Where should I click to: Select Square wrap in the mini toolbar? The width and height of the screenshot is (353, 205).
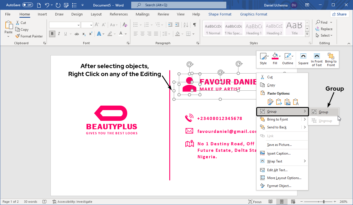pos(303,60)
